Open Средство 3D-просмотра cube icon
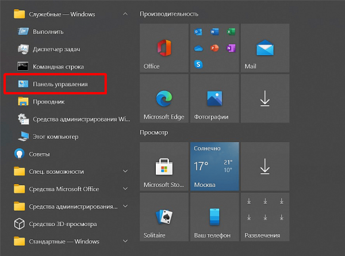Image resolution: width=345 pixels, height=256 pixels. [x=19, y=224]
